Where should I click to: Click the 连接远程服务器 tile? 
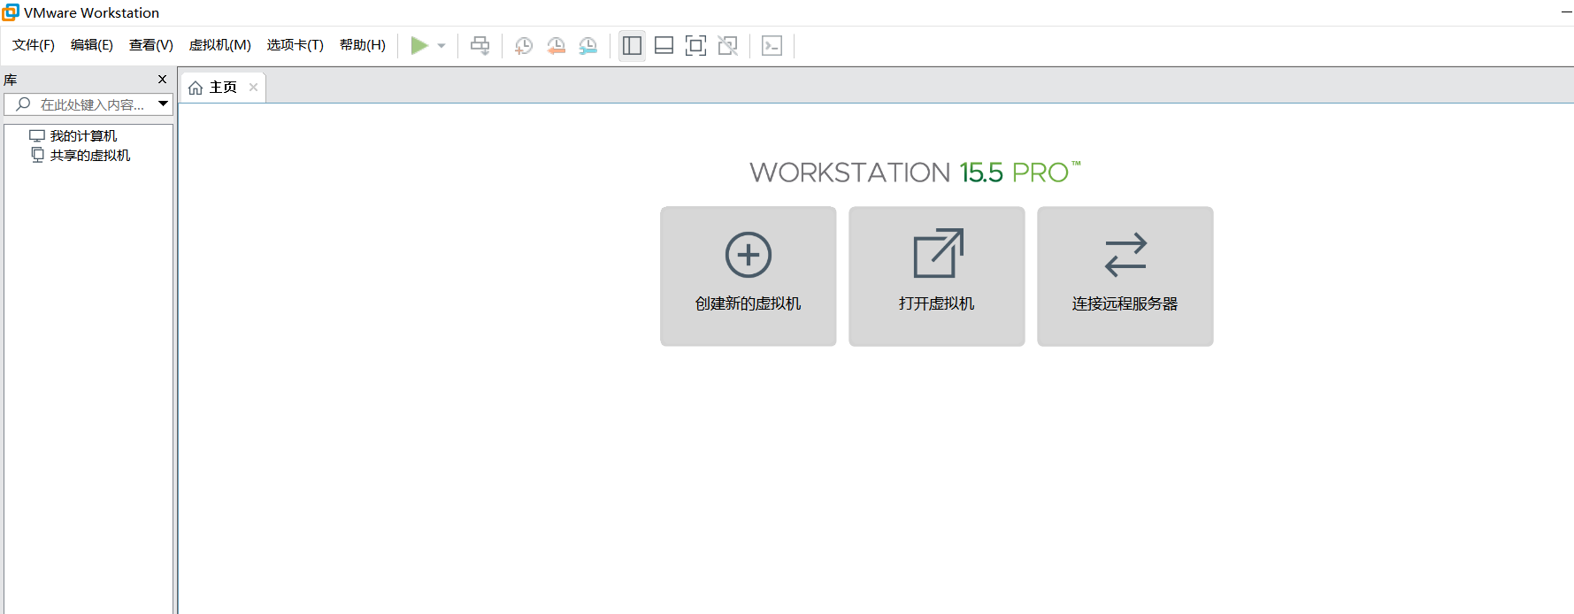coord(1125,276)
